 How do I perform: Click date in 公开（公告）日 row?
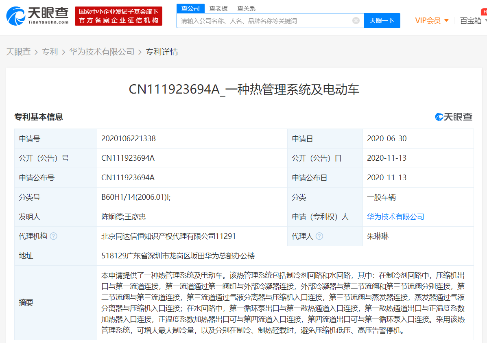387,158
